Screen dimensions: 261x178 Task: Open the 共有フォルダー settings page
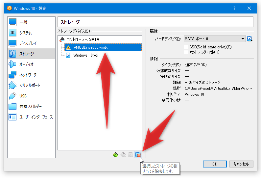31,106
